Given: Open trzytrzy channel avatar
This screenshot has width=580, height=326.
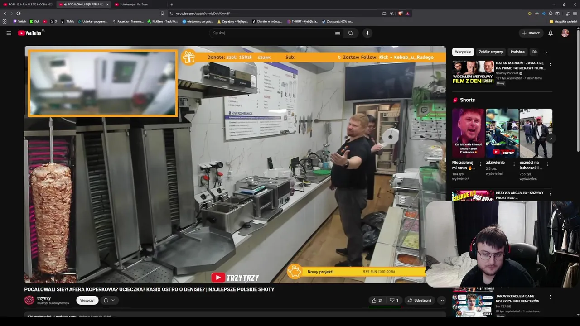Looking at the screenshot, I should tap(29, 300).
